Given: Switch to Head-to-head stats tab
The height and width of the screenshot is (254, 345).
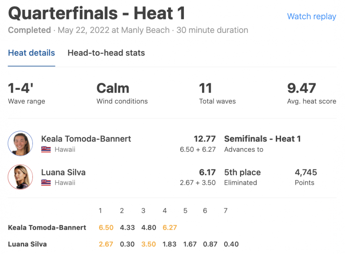Looking at the screenshot, I should (x=106, y=53).
